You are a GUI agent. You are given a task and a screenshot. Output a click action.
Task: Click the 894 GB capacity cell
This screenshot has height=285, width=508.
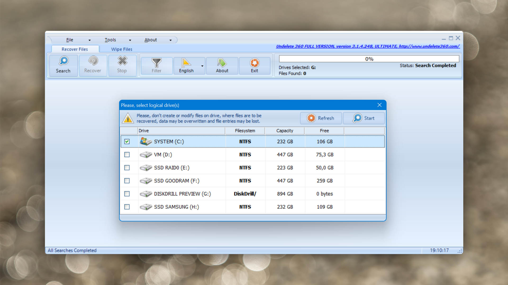tap(285, 194)
